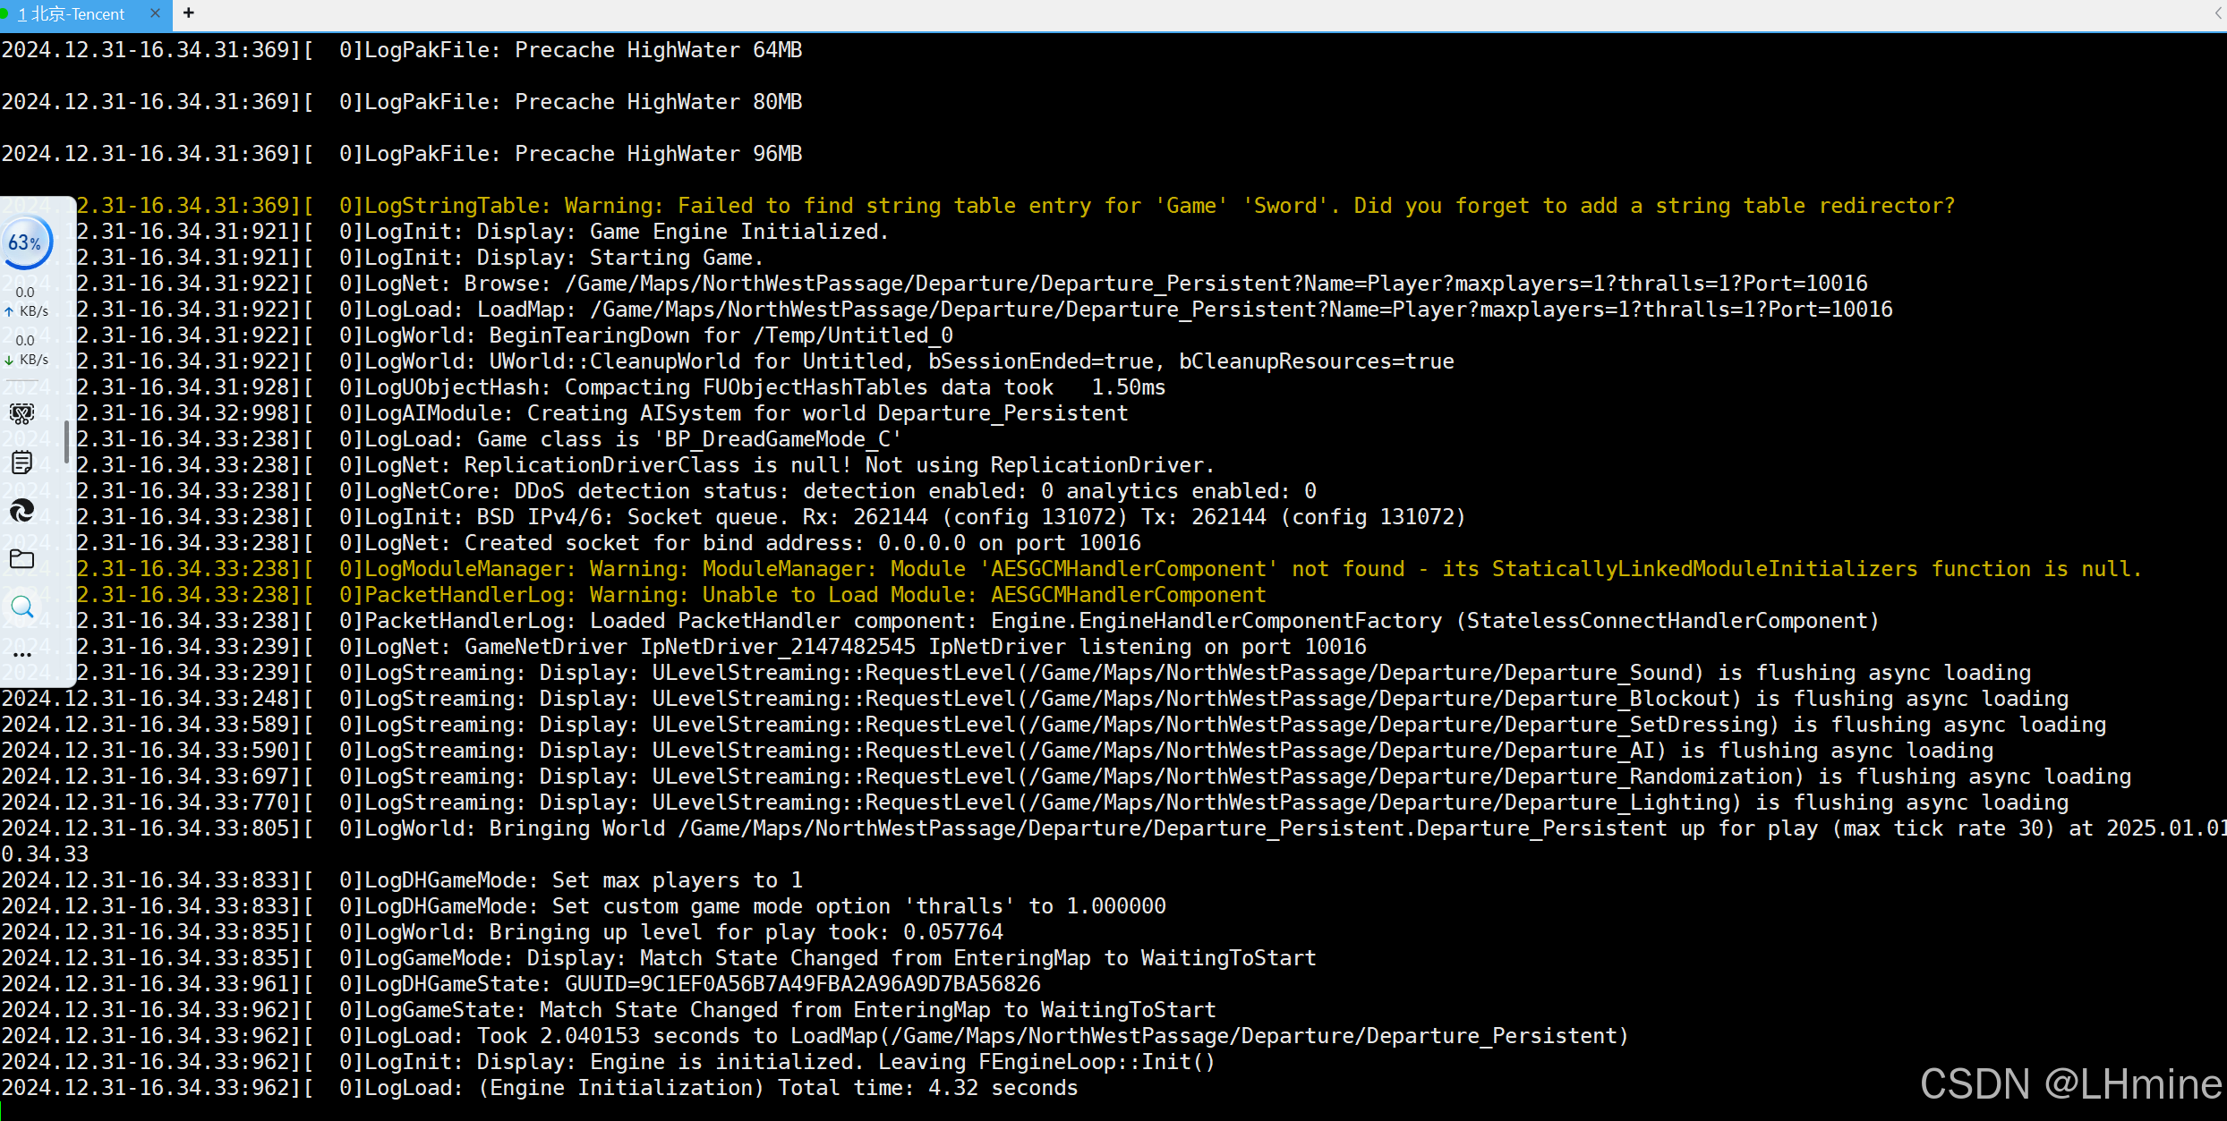This screenshot has width=2227, height=1121.
Task: Close the 北京-Tencent session tab
Action: 155,13
